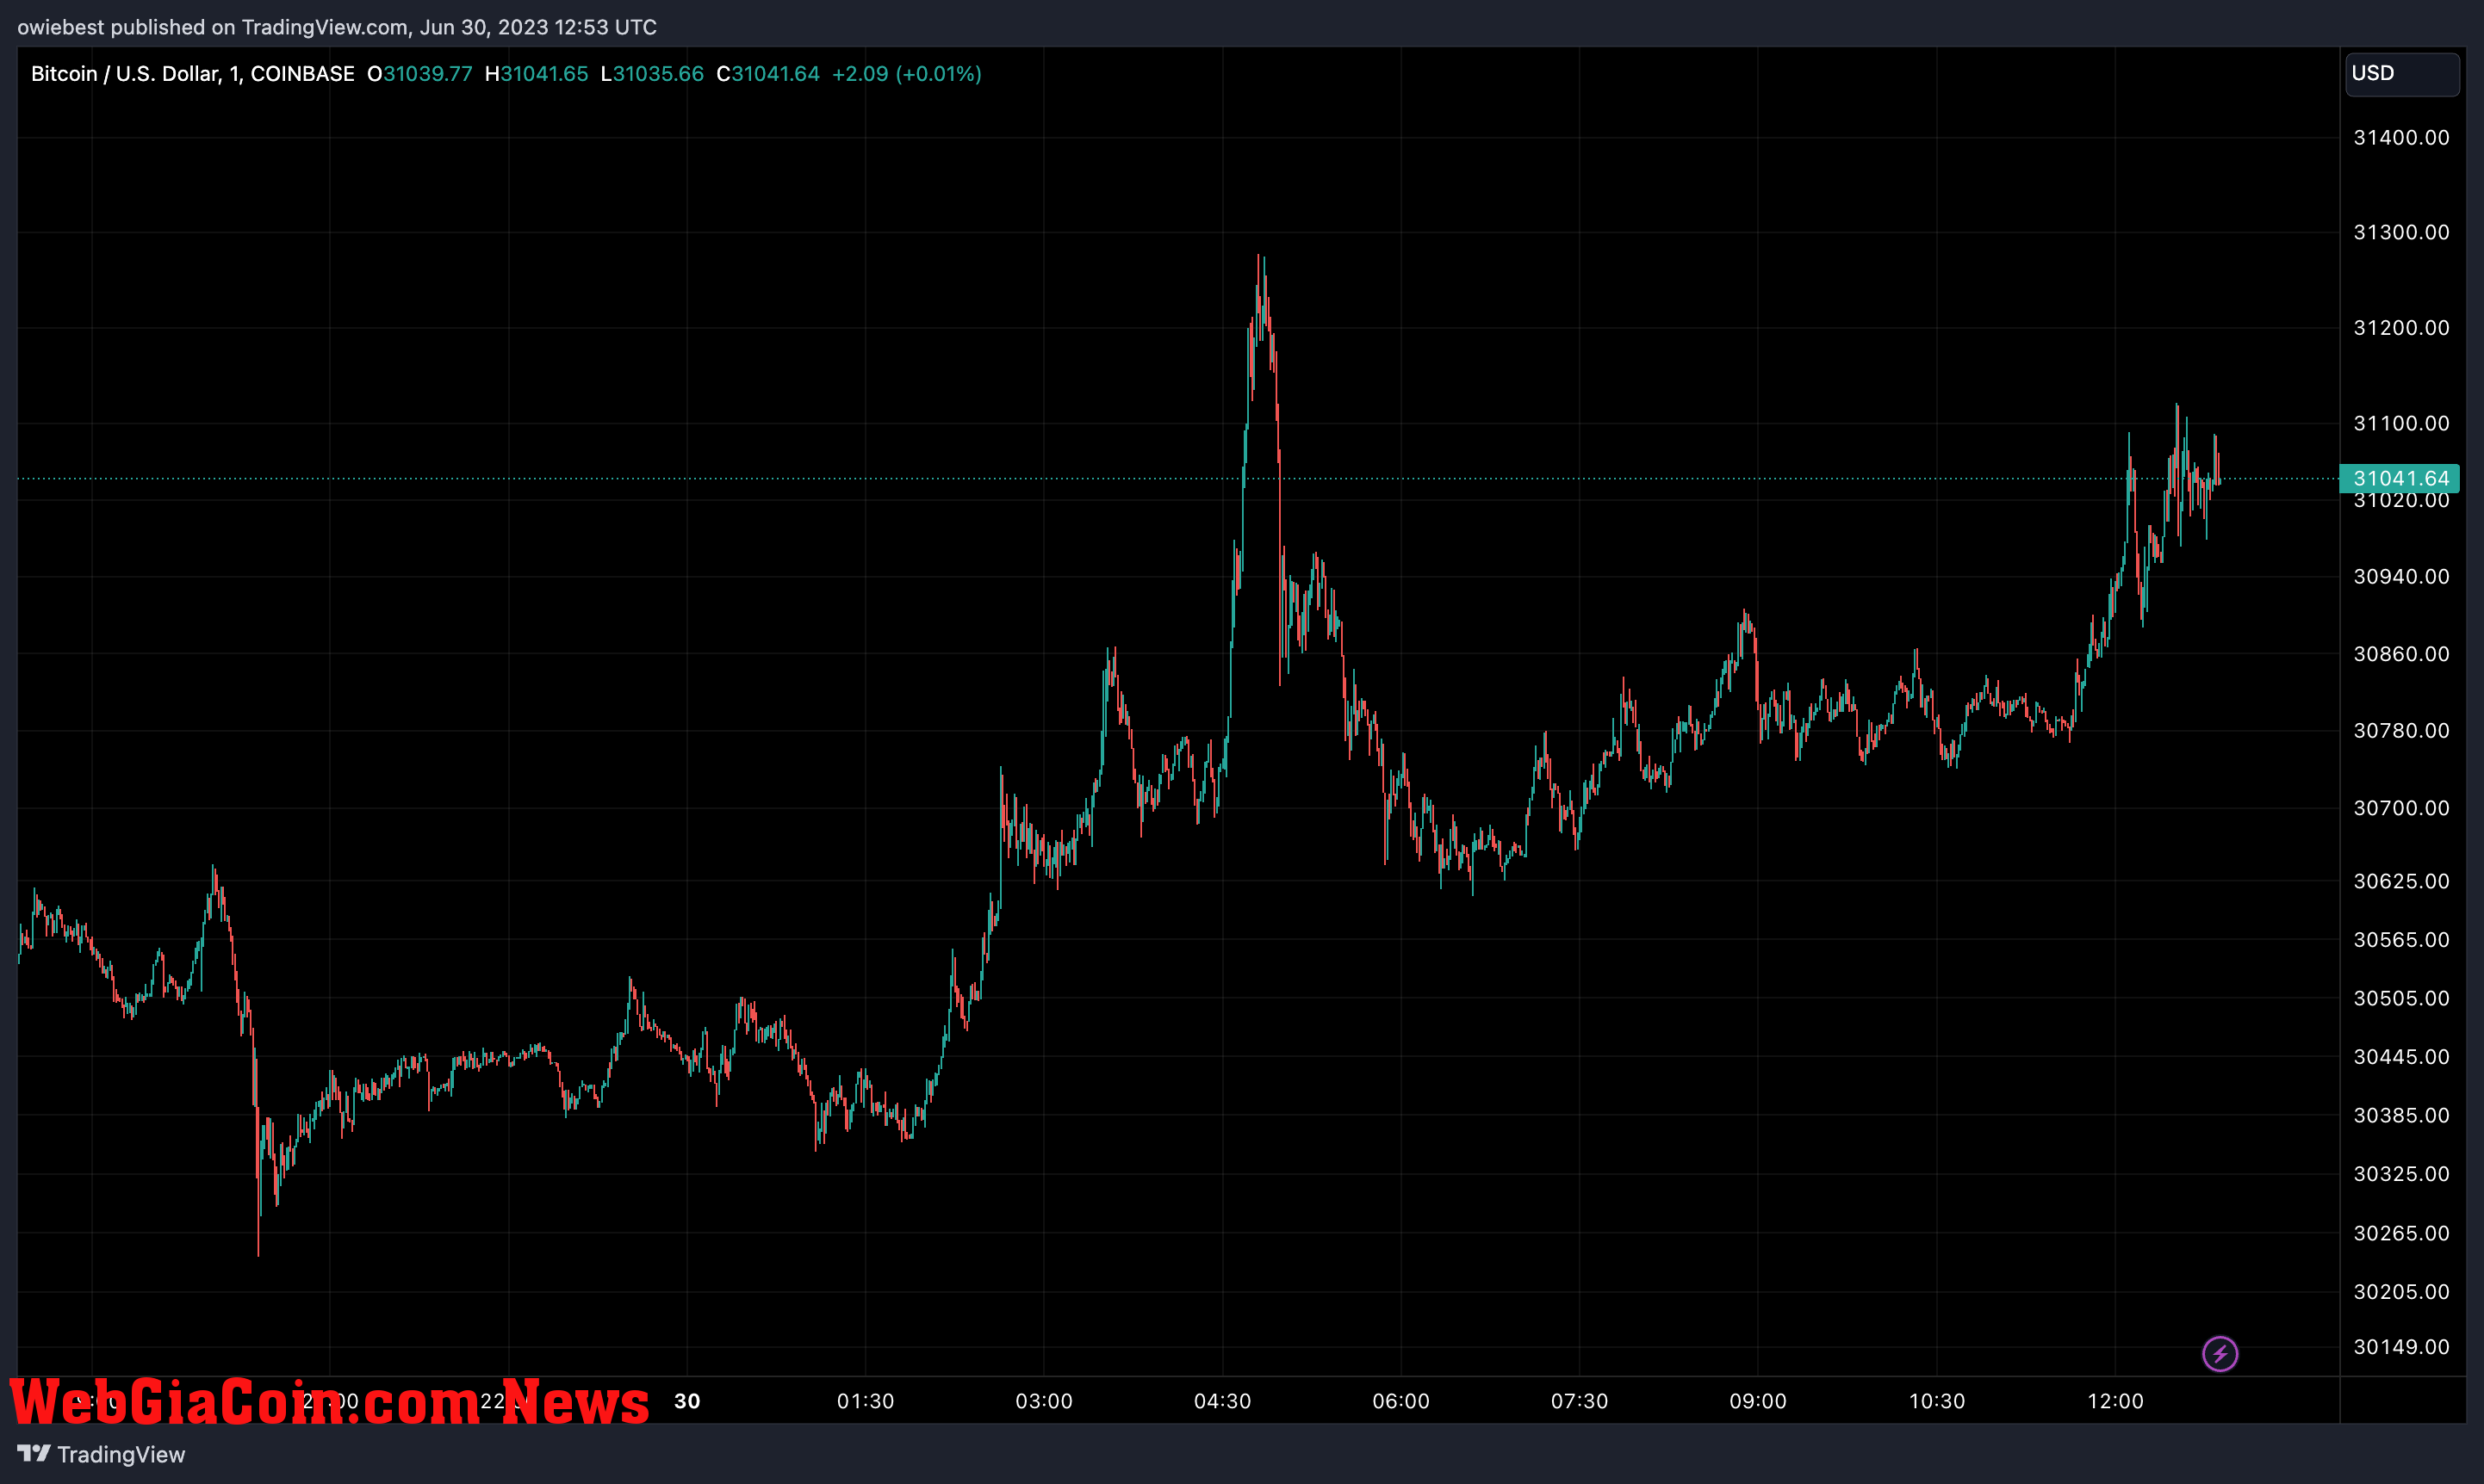This screenshot has width=2484, height=1484.
Task: Click the 30385.00 price axis label
Action: [2401, 1115]
